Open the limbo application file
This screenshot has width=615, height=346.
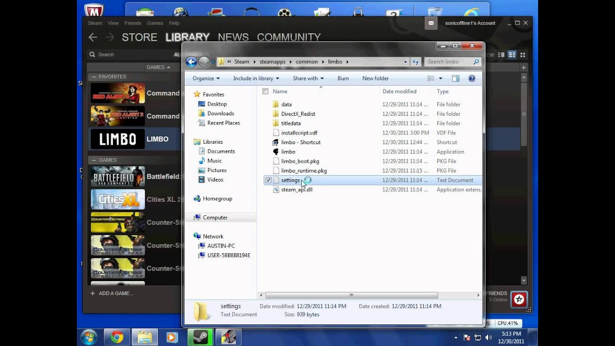click(288, 152)
